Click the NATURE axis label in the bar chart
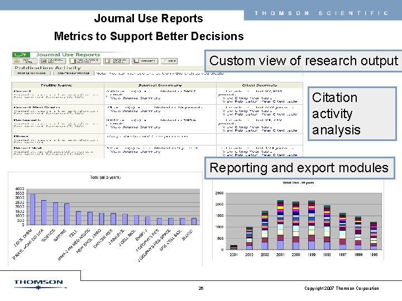The height and width of the screenshot is (301, 402). tap(60, 235)
